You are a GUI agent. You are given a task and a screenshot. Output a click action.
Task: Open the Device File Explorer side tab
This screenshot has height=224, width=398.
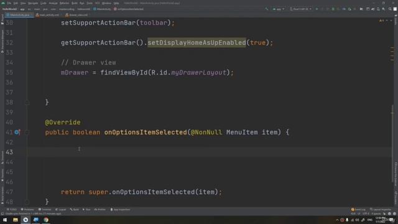[396, 174]
